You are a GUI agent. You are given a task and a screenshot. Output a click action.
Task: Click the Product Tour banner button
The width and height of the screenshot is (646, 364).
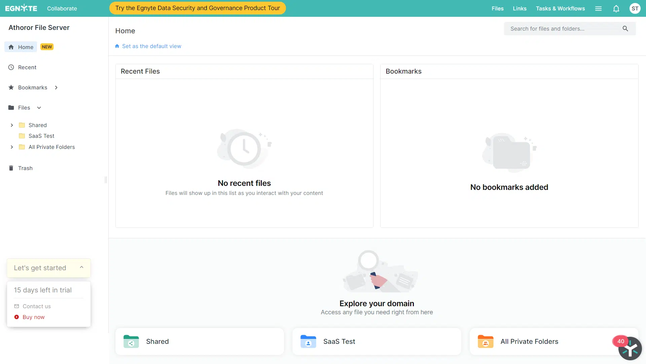coord(198,8)
